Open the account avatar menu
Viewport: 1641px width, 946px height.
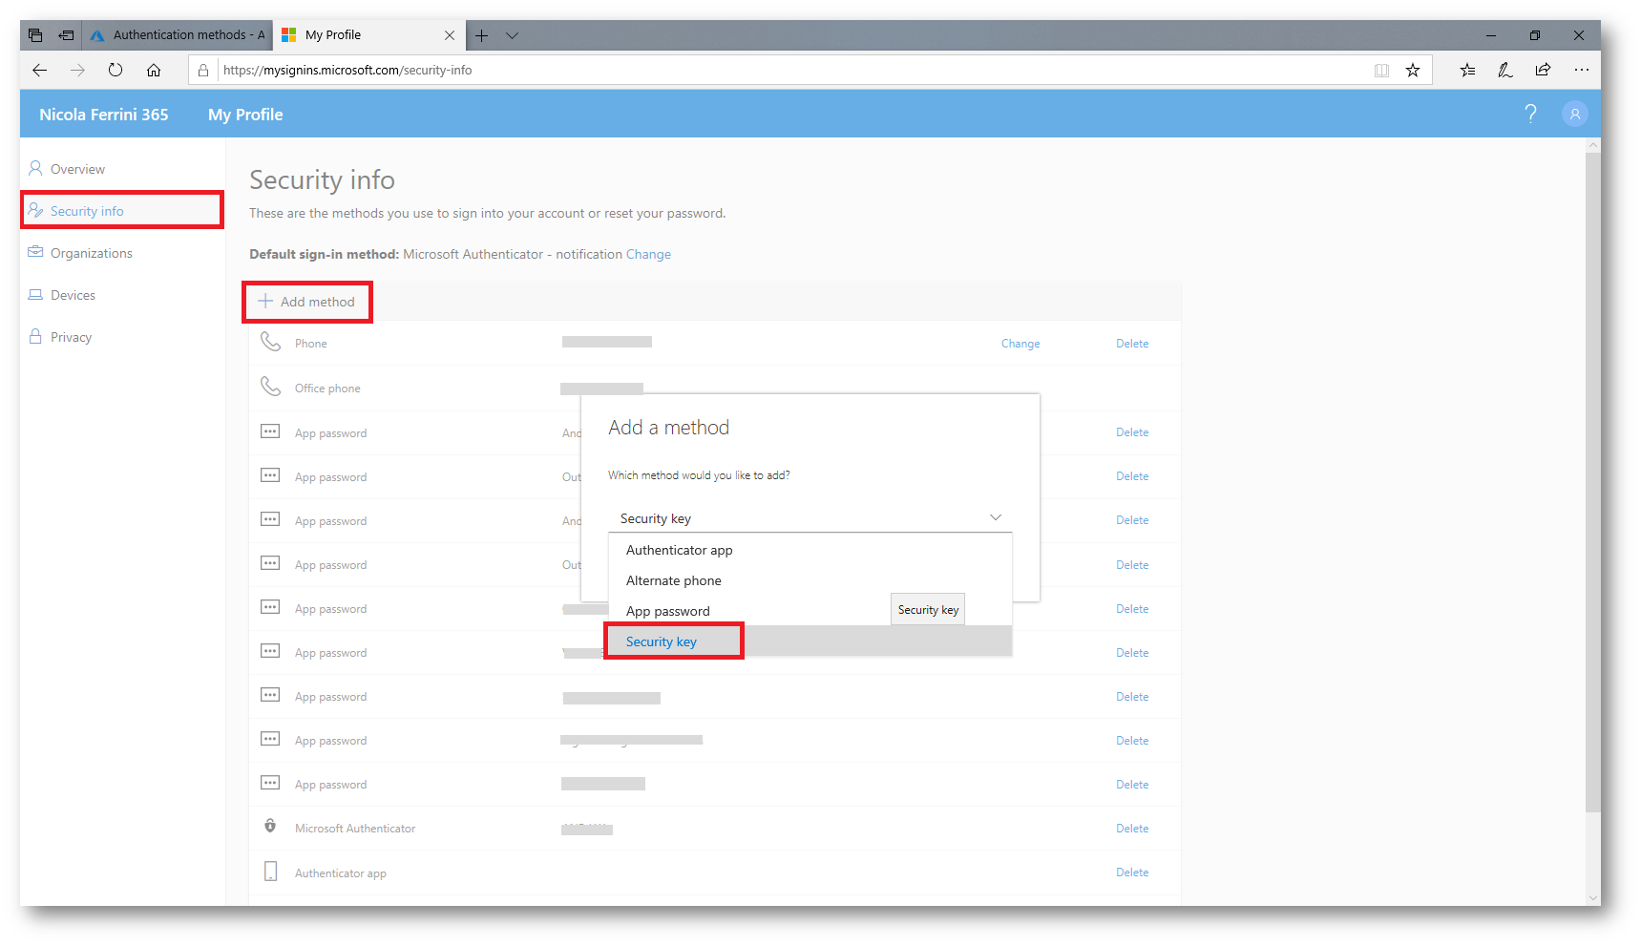1575,114
